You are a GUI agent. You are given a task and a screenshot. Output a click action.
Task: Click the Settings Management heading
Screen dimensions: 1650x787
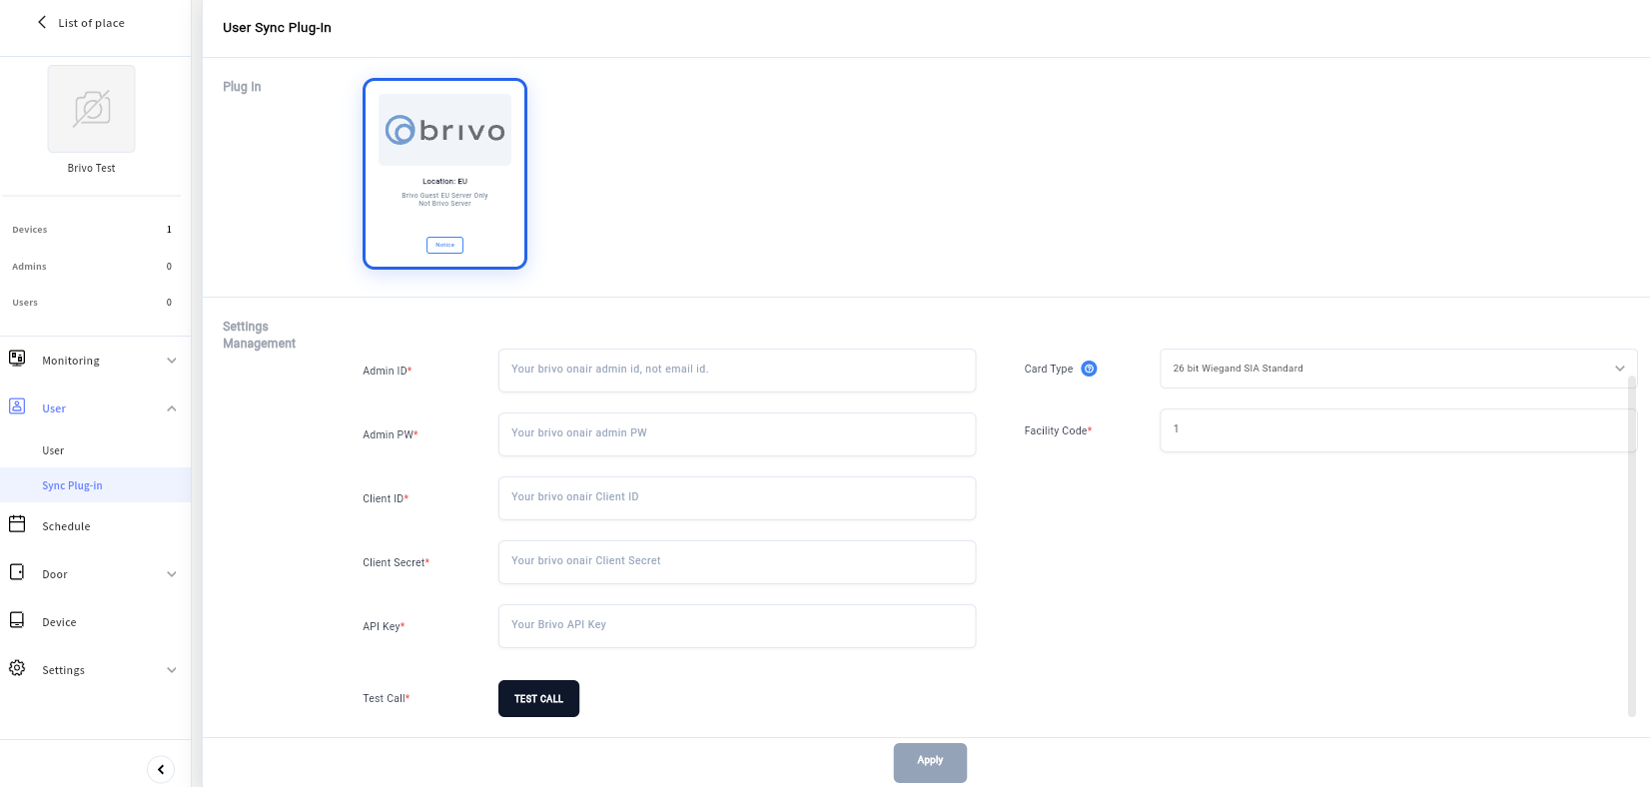coord(259,335)
